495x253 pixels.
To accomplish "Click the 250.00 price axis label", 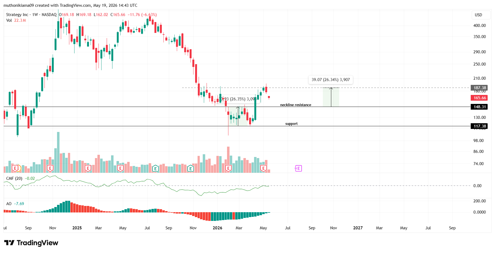I will 479,64.
